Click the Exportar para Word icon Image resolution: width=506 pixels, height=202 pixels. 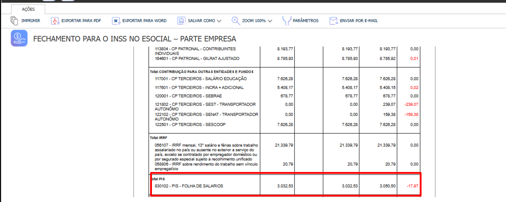click(x=116, y=21)
